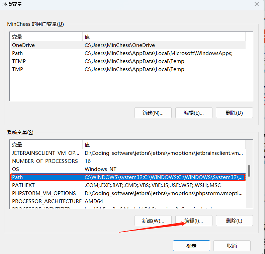Select the TEMP user variable row
This screenshot has height=254, width=265.
(128, 61)
